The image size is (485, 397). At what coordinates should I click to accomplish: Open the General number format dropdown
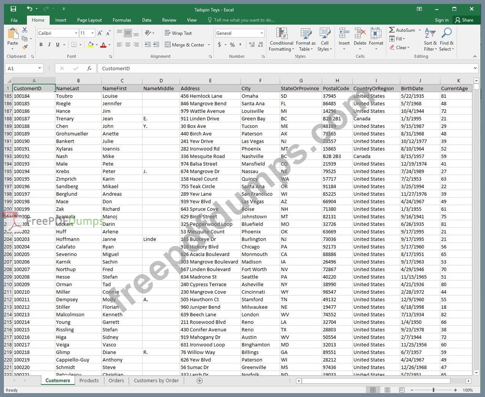point(261,33)
